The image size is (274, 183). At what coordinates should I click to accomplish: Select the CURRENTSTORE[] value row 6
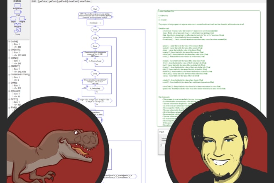[x=16, y=80]
